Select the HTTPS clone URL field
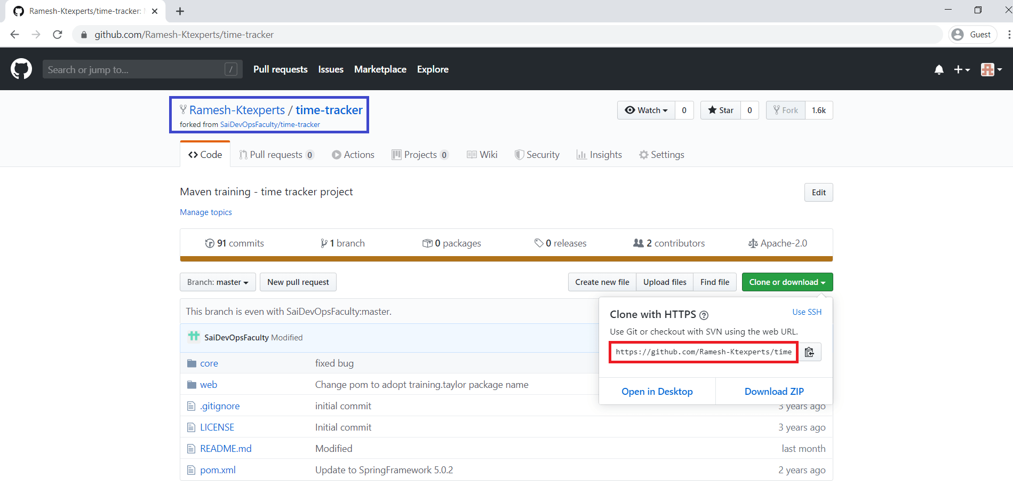Image resolution: width=1013 pixels, height=485 pixels. pos(704,352)
